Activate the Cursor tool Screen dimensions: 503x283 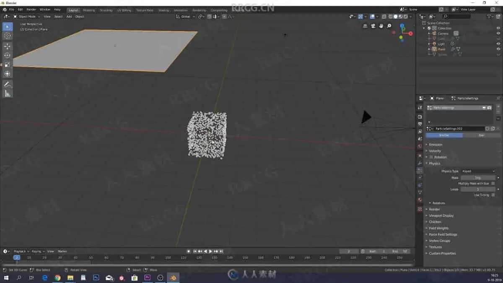pos(7,36)
